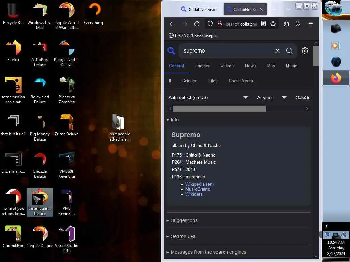Open search preferences gear icon
The image size is (350, 262).
pos(305,51)
